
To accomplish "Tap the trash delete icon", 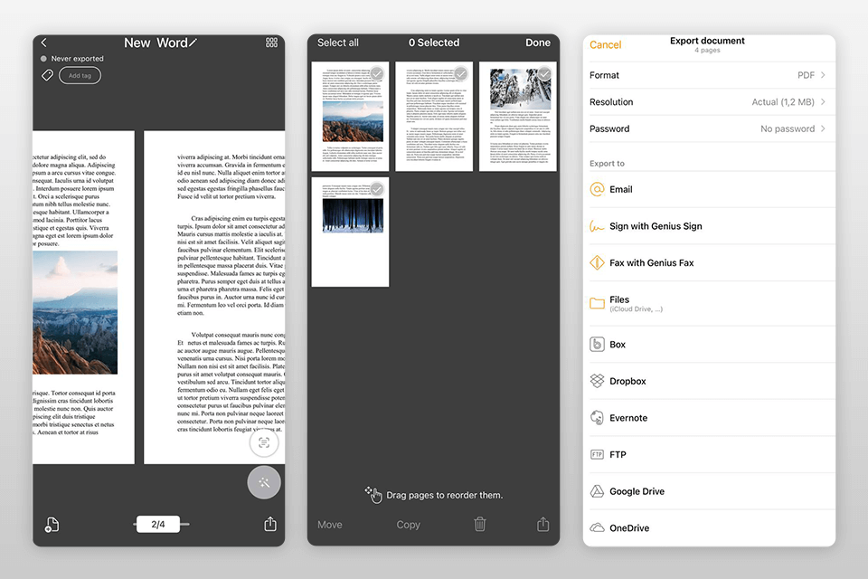I will click(480, 524).
